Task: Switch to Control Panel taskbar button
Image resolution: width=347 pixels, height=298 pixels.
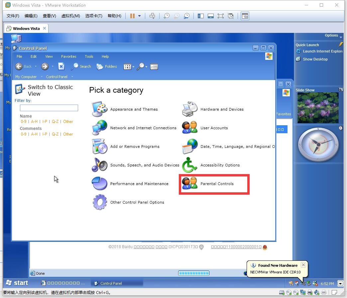Action: pos(117,283)
